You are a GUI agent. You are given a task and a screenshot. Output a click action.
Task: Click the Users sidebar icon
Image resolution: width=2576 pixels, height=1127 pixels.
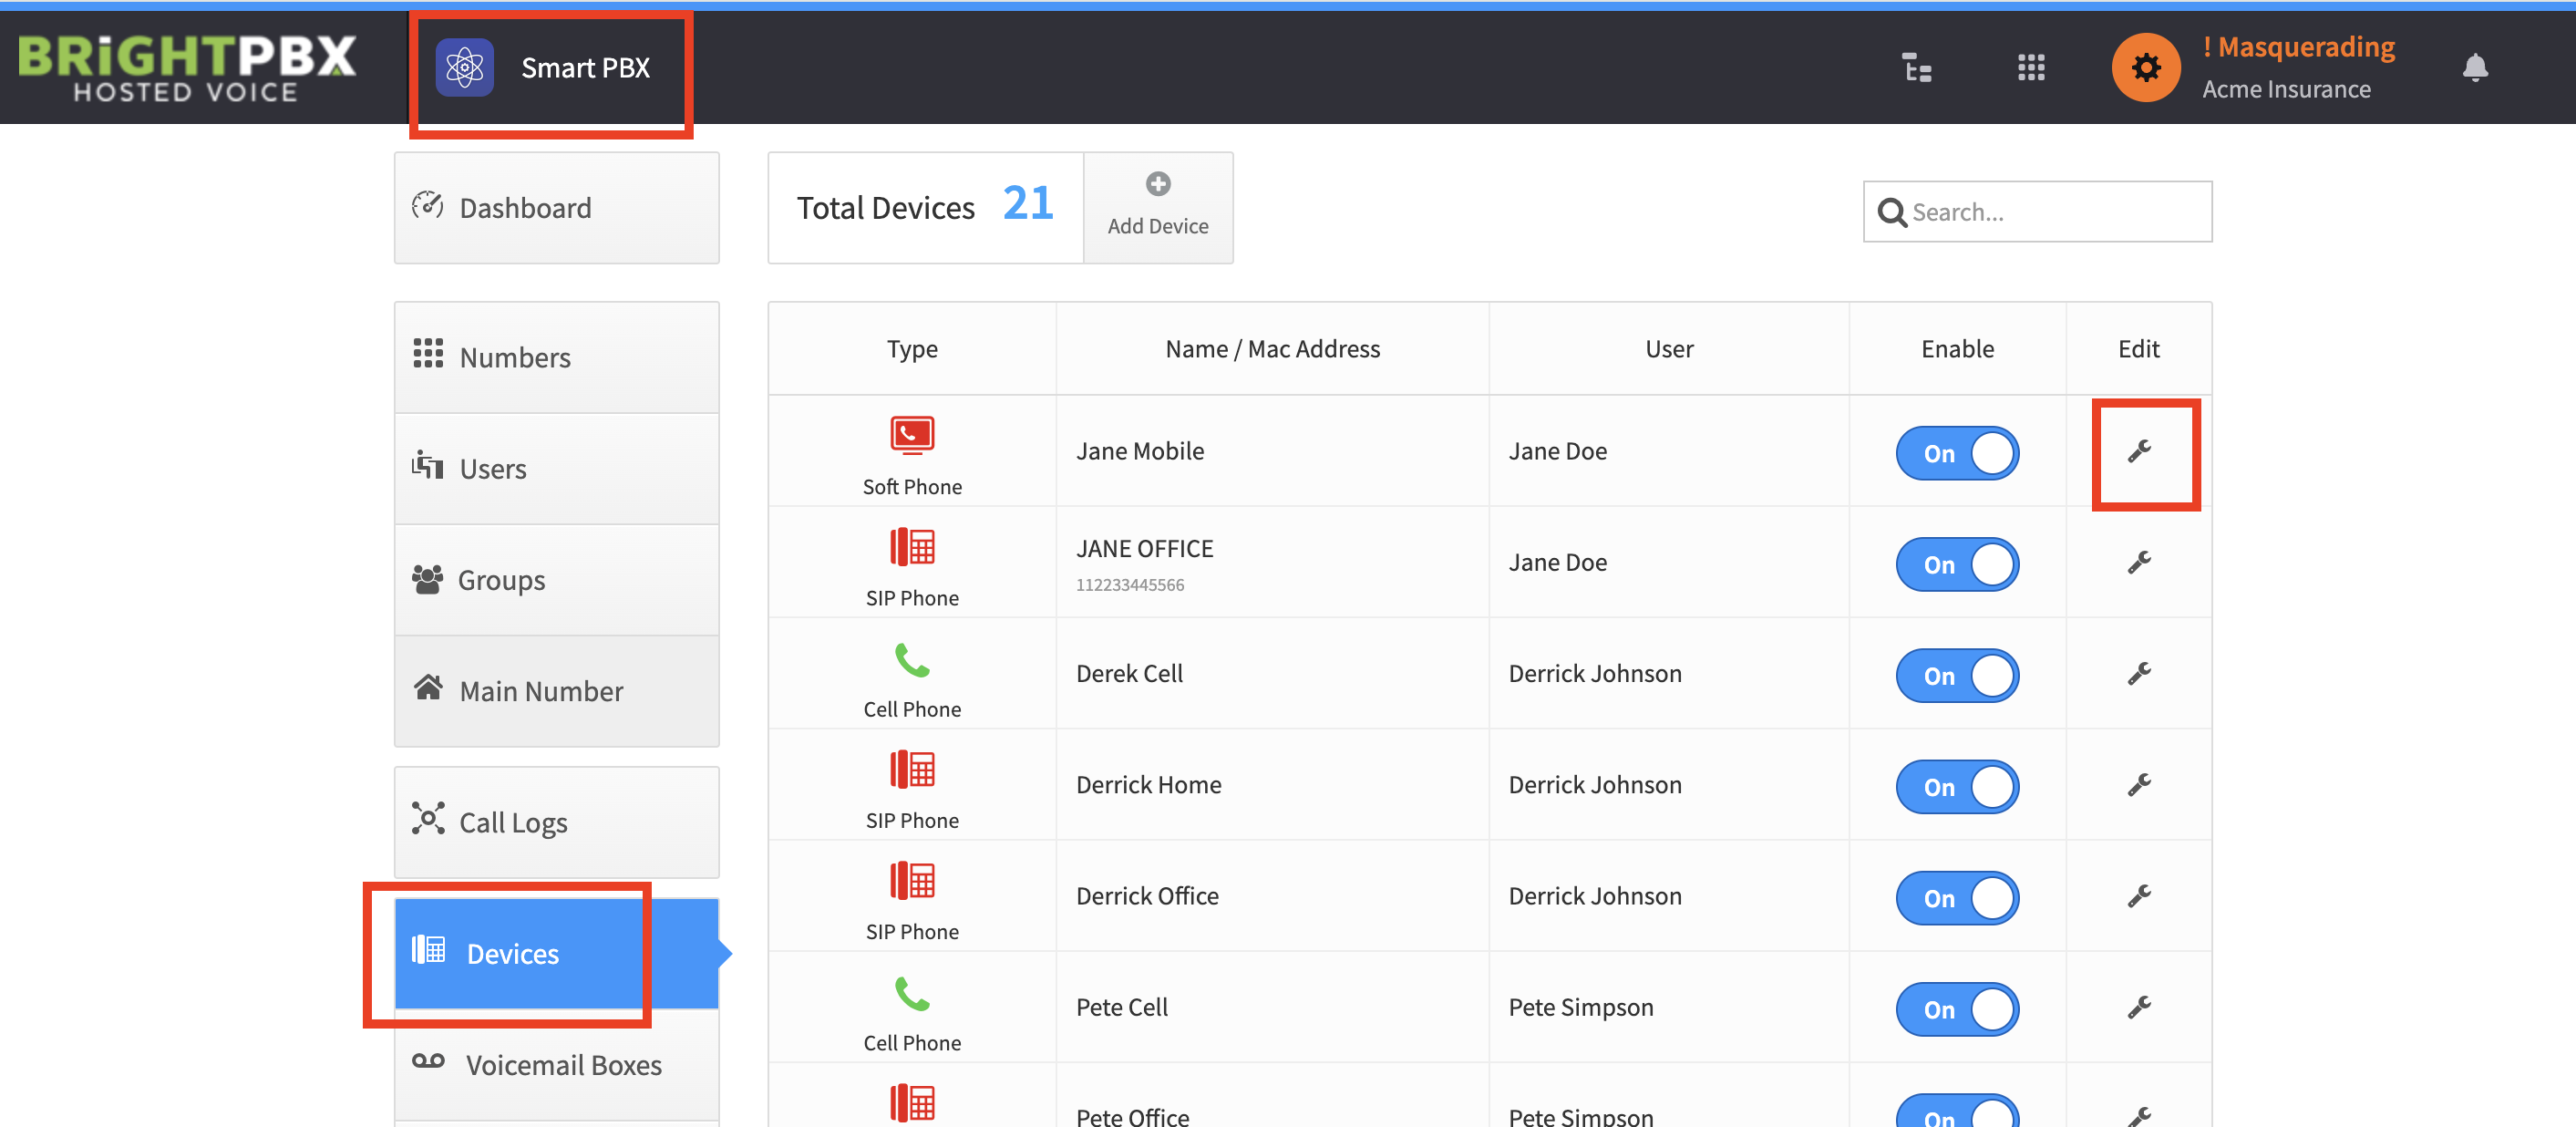(x=427, y=465)
